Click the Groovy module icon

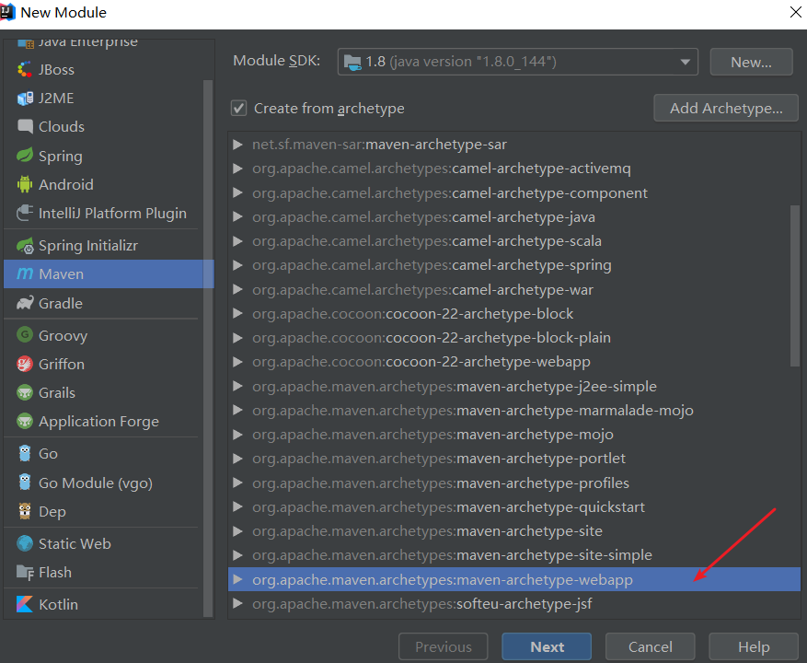tap(25, 335)
